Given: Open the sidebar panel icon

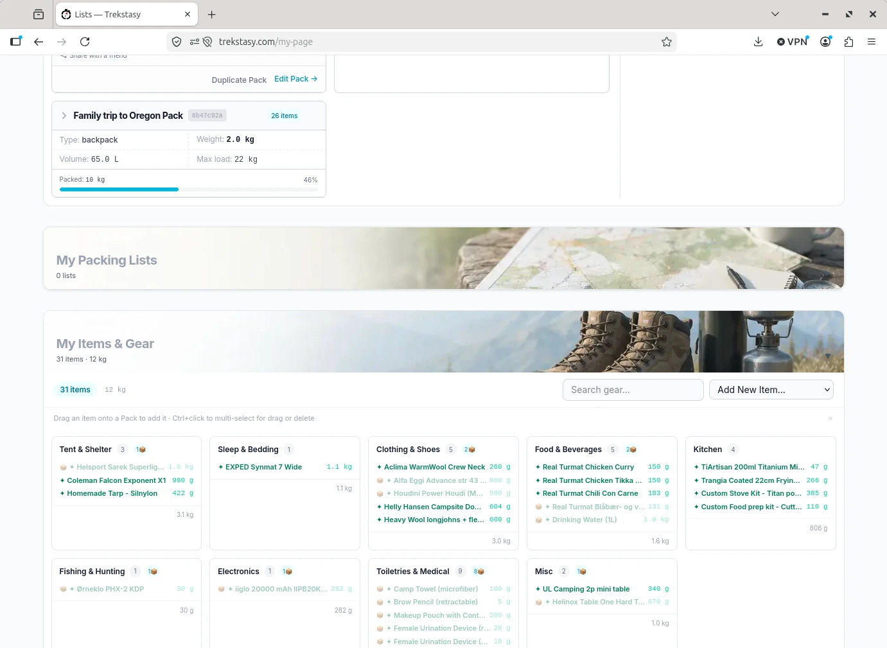Looking at the screenshot, I should [15, 42].
